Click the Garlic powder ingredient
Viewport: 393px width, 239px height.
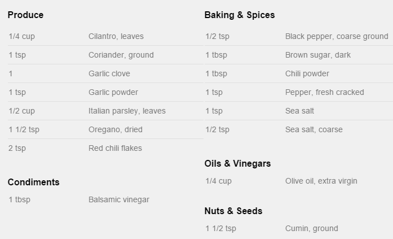point(113,92)
